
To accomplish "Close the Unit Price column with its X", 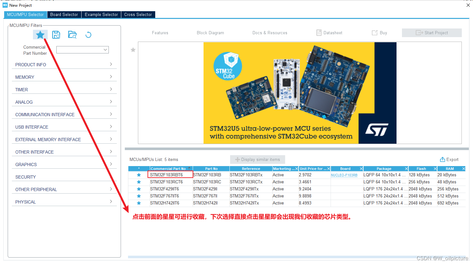I will pyautogui.click(x=329, y=169).
